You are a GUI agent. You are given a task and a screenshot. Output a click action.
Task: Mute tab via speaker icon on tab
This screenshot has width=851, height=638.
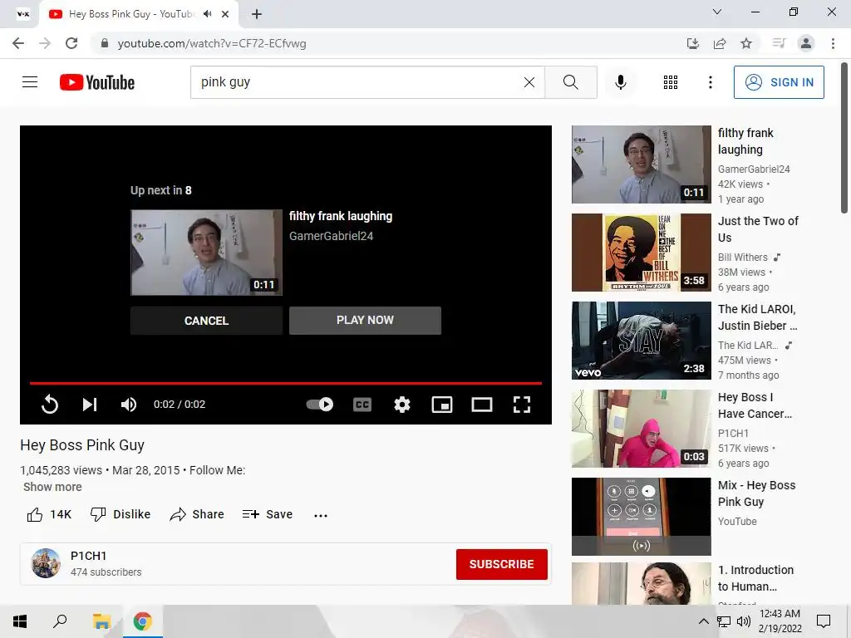(207, 14)
